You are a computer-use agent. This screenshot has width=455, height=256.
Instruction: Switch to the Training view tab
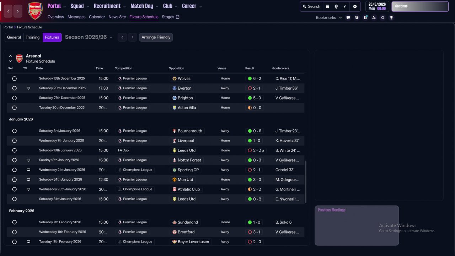click(33, 37)
